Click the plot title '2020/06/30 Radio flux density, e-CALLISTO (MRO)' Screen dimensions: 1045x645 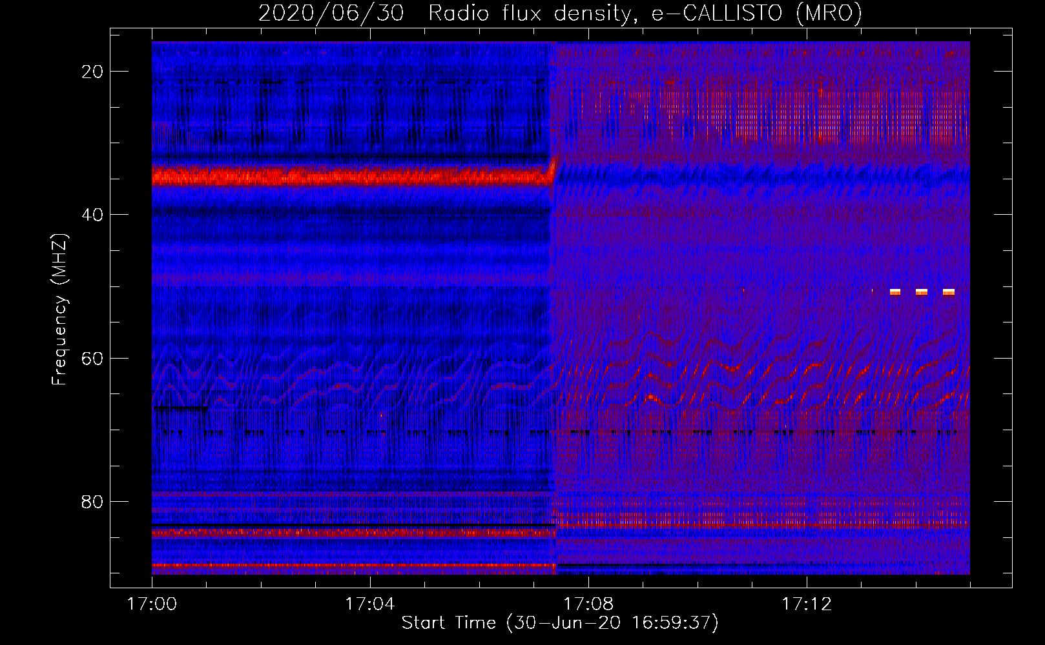[560, 14]
